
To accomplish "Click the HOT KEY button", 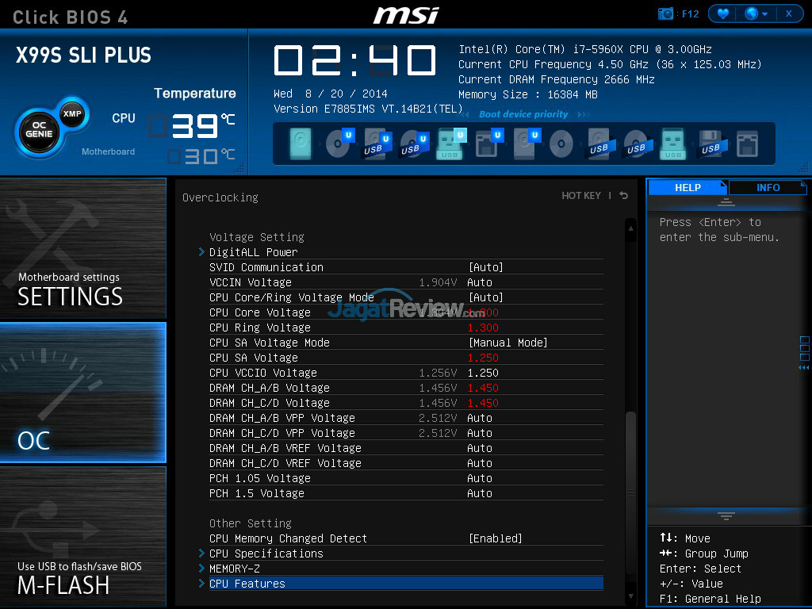I will 581,196.
